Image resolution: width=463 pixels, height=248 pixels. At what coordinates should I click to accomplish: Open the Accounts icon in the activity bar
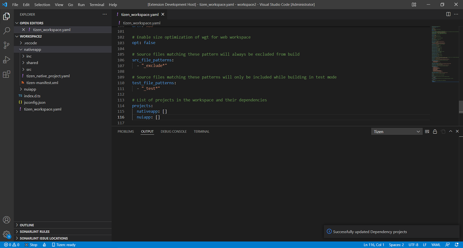point(7,220)
